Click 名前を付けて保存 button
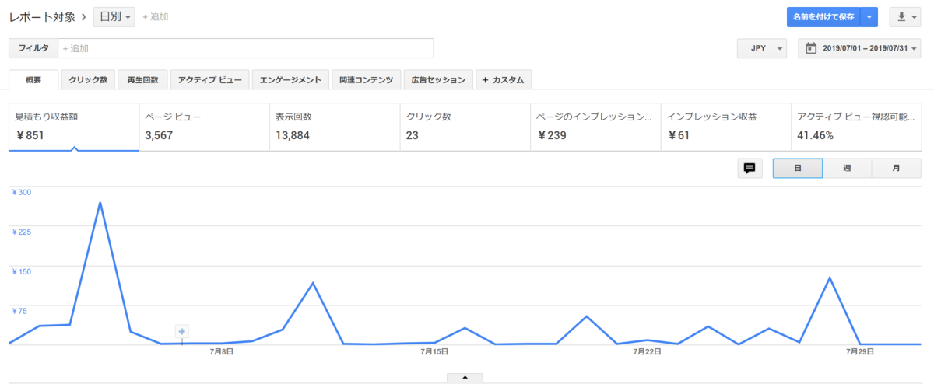Viewport: 934px width, 384px height. click(824, 16)
